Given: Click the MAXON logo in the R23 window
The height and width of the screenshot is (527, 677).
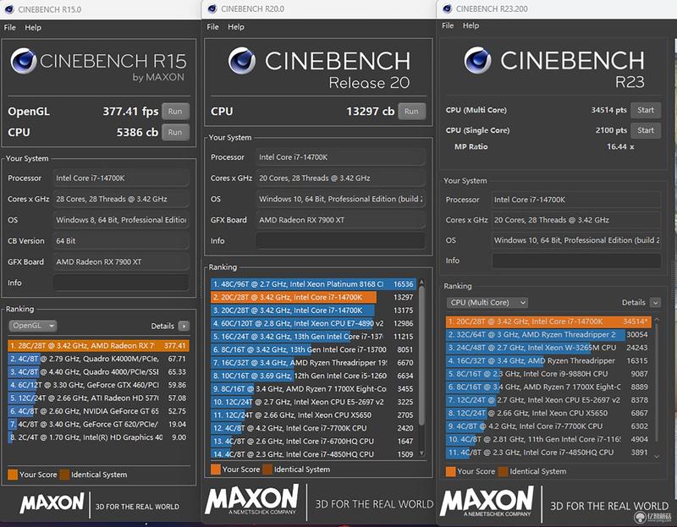Looking at the screenshot, I should (487, 501).
